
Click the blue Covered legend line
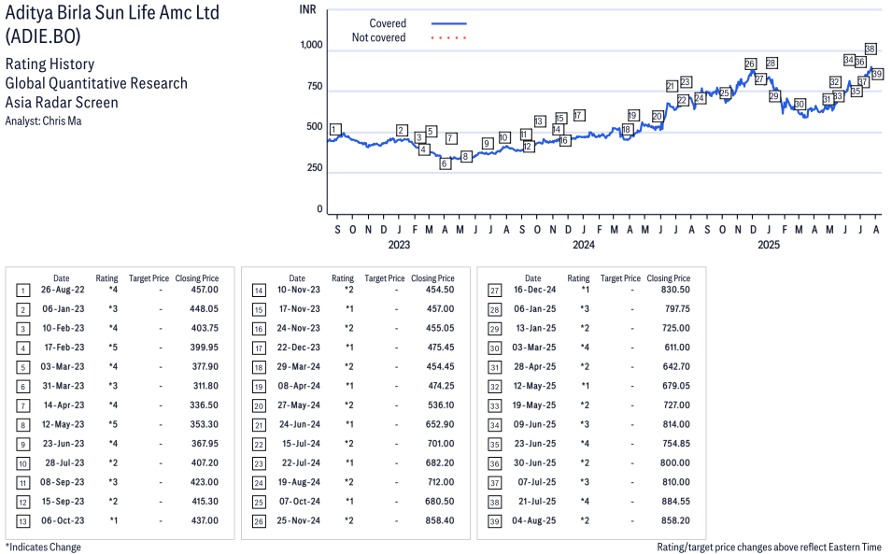[x=449, y=24]
